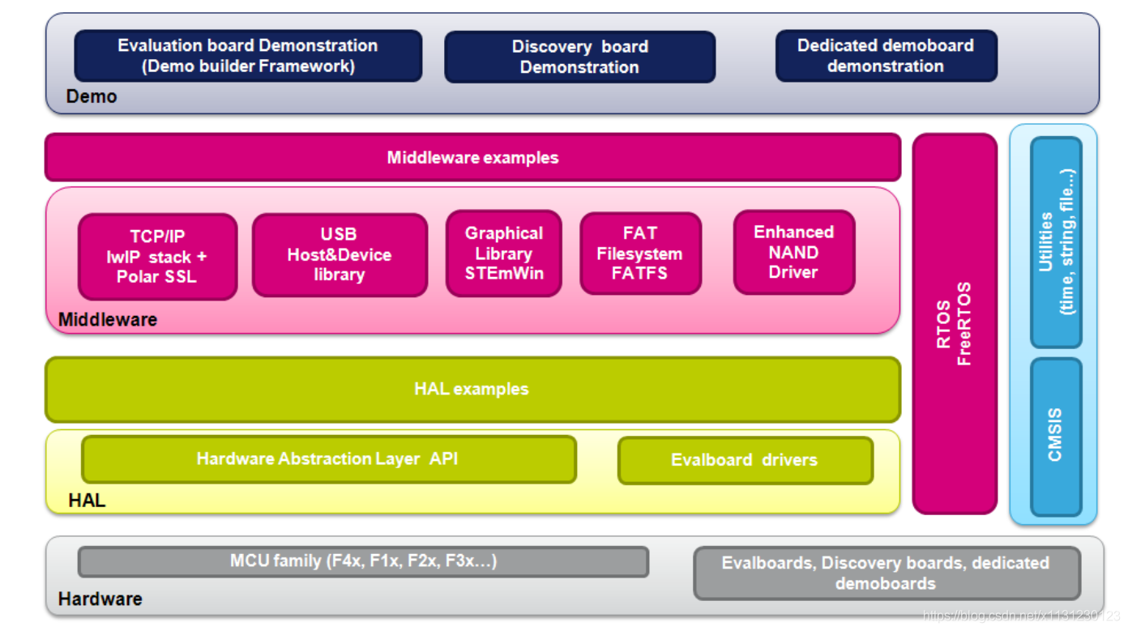The height and width of the screenshot is (631, 1128).
Task: Click the TCP/IP lwIP stack block
Action: tap(157, 257)
